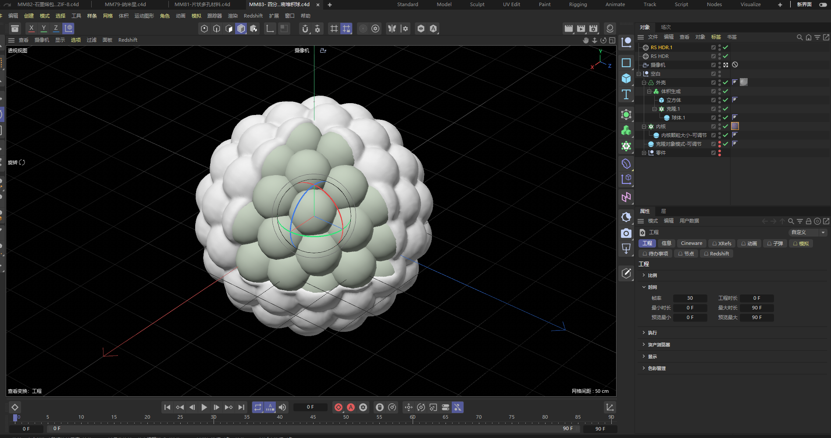Click the 内核 purple material tag swatch

click(735, 126)
